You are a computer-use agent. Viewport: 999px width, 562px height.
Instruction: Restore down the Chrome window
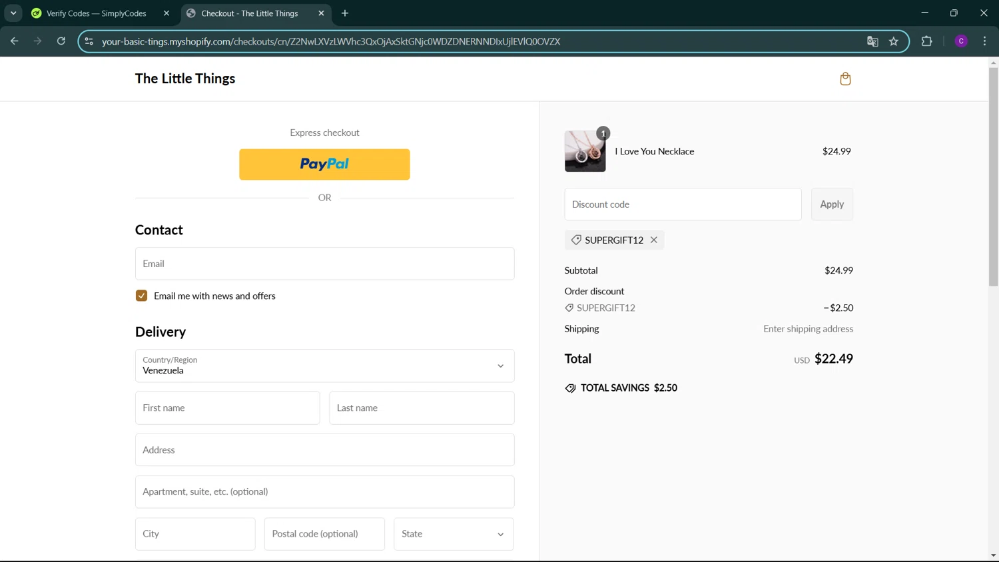tap(954, 13)
